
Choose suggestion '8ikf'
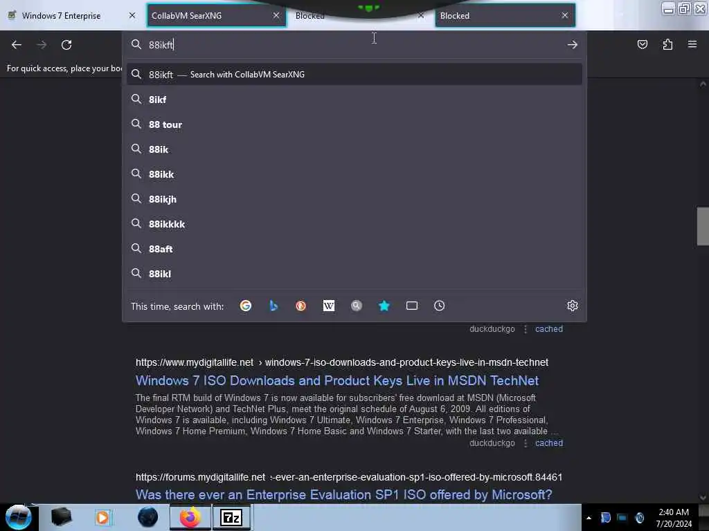coord(354,100)
